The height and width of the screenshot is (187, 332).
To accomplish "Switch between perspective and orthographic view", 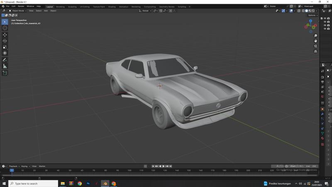I will tap(316, 52).
